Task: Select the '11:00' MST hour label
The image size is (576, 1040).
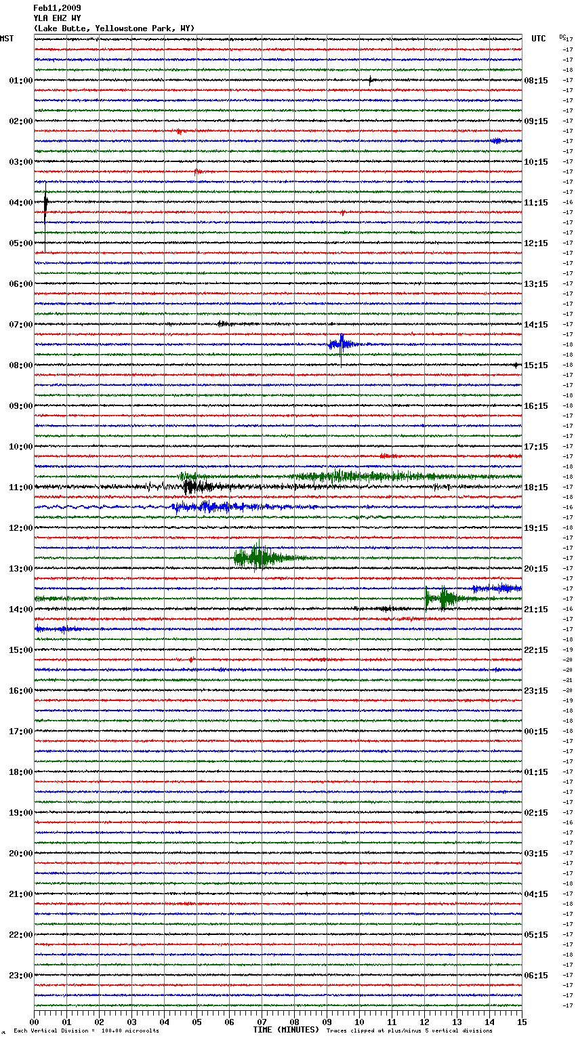Action: point(21,487)
